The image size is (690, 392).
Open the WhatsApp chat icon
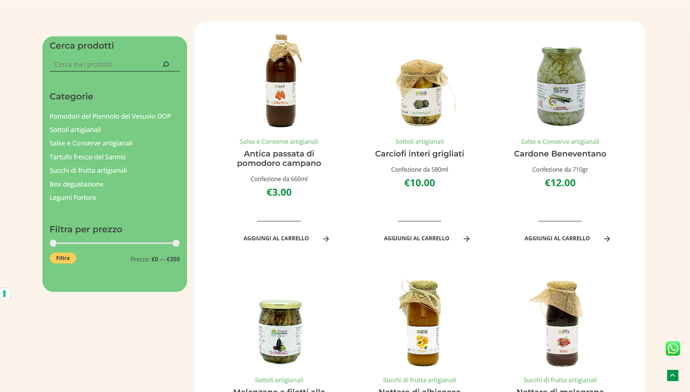point(673,348)
